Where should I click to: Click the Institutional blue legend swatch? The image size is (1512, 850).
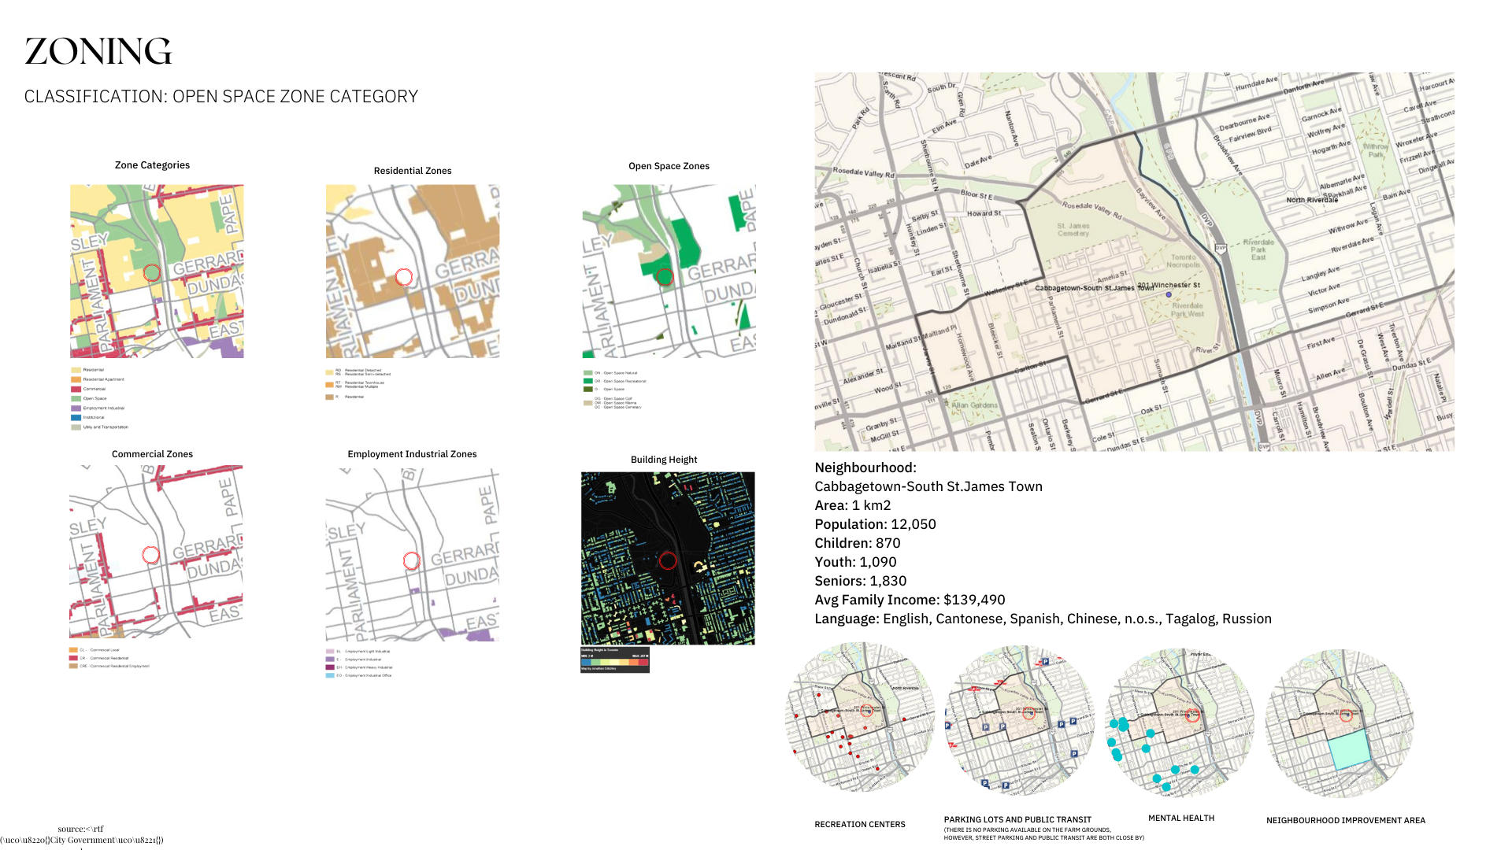(76, 418)
